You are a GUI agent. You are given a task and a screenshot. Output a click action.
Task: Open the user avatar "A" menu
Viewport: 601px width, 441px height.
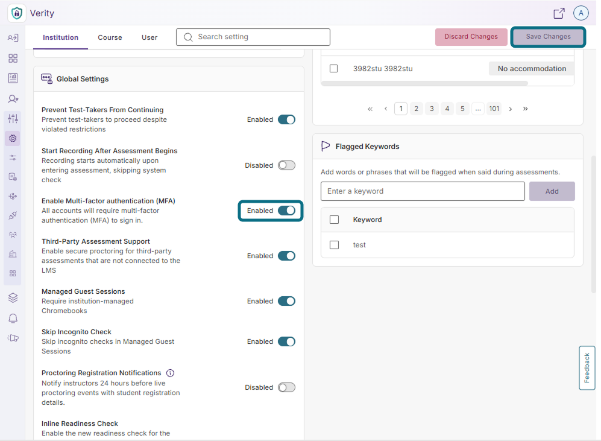click(x=581, y=13)
